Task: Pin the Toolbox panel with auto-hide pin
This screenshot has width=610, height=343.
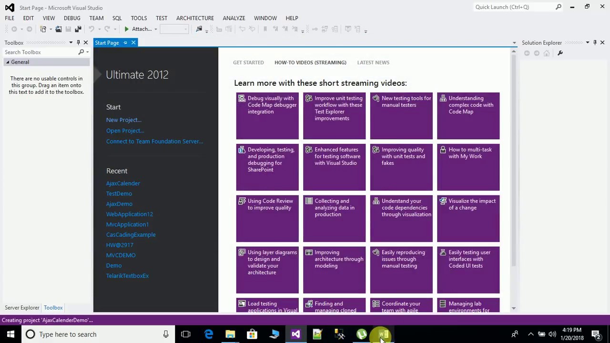Action: 78,43
